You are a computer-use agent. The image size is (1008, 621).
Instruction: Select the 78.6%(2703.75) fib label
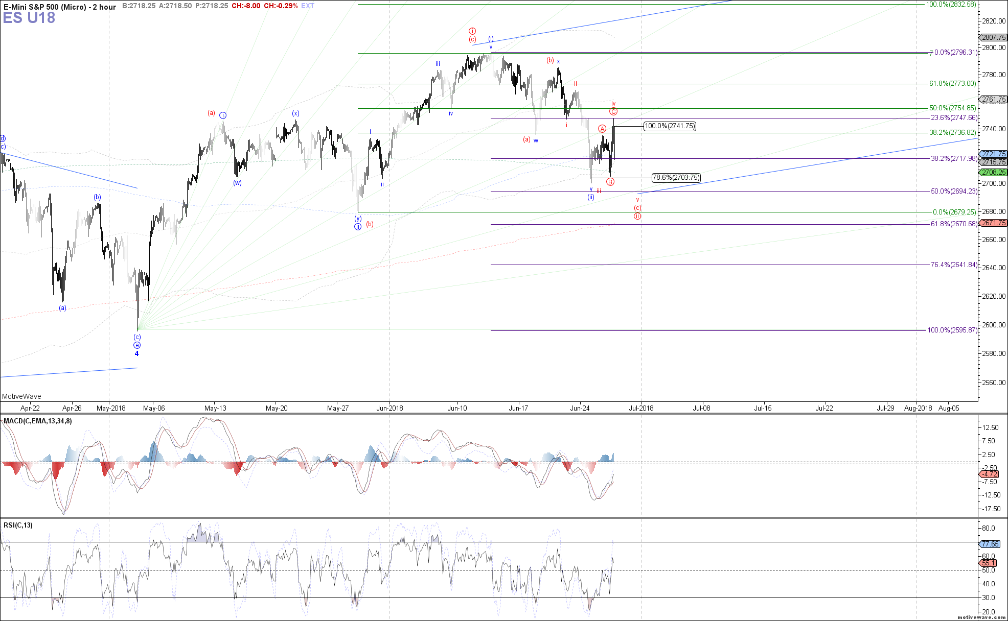click(676, 178)
